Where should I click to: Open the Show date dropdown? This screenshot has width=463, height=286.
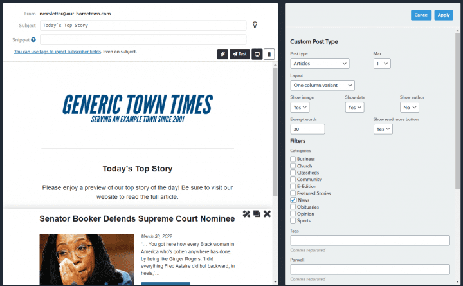coord(354,107)
